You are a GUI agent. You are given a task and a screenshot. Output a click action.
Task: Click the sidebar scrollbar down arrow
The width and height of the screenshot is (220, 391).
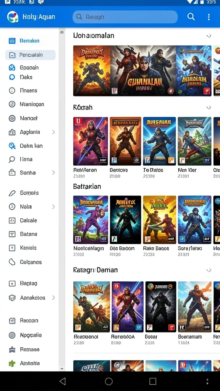(62, 368)
